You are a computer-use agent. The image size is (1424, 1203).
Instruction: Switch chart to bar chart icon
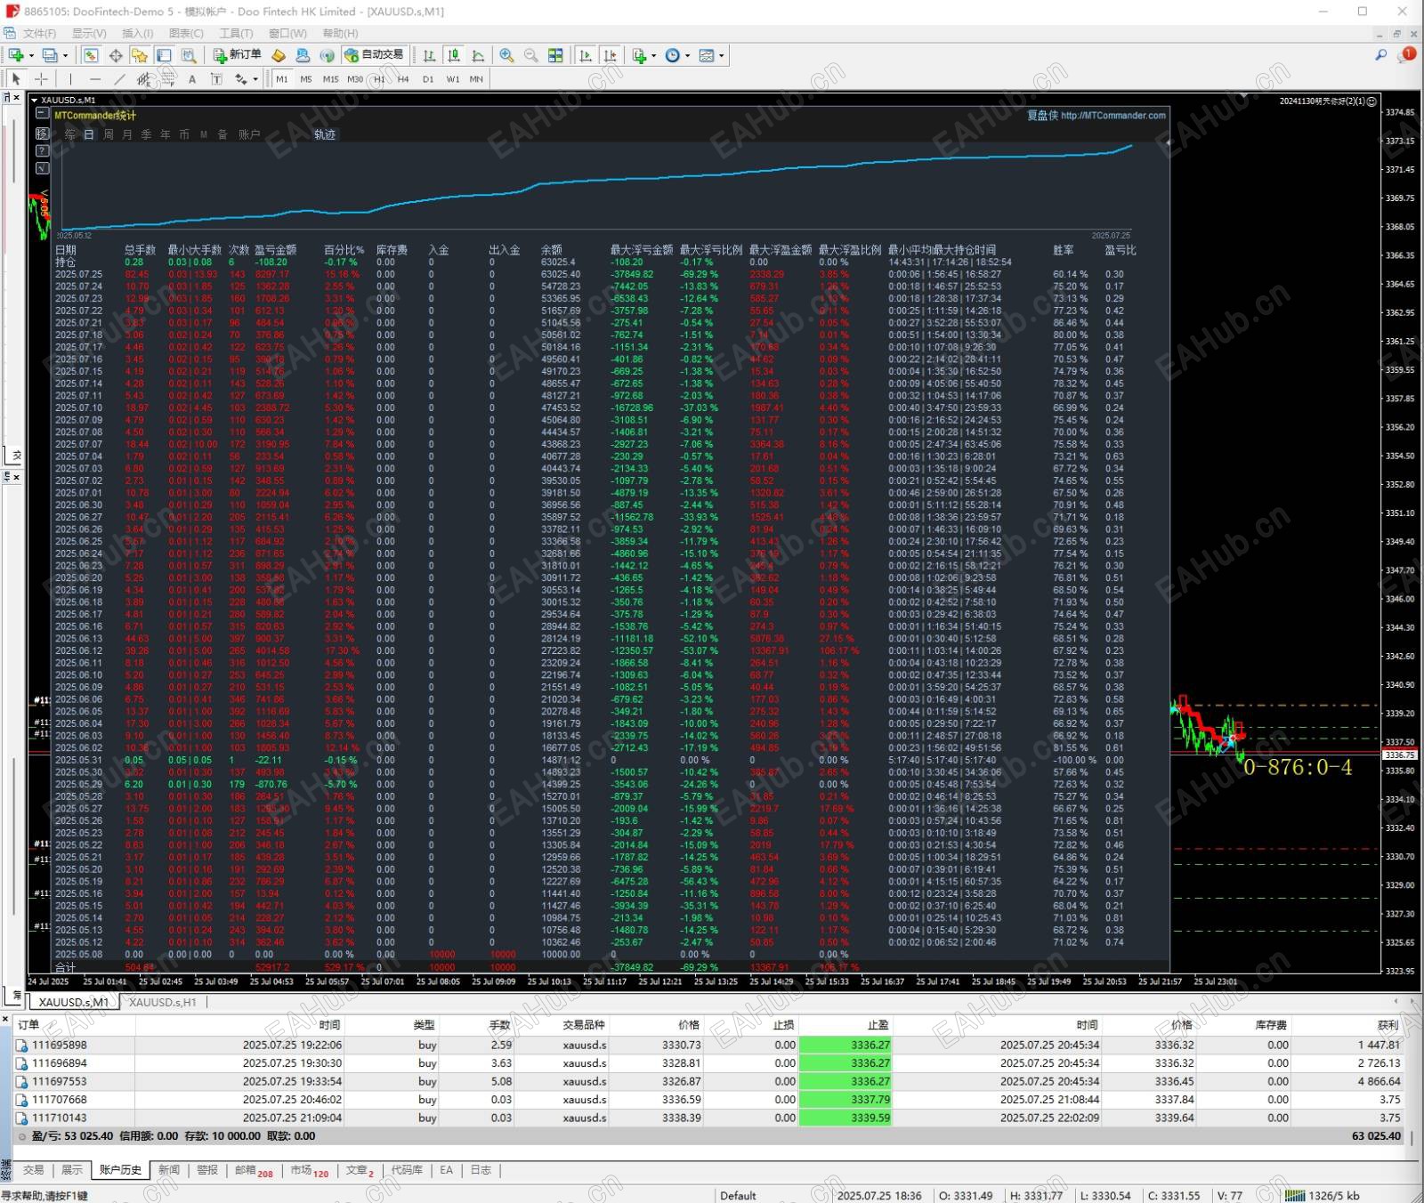point(429,55)
